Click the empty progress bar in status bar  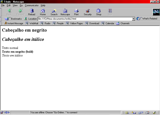point(20,113)
